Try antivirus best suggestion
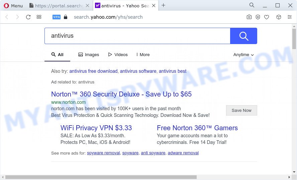The width and height of the screenshot is (297, 180). pos(173,71)
